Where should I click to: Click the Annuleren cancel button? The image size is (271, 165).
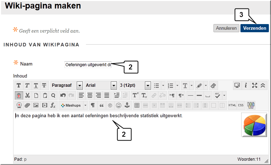pyautogui.click(x=226, y=28)
